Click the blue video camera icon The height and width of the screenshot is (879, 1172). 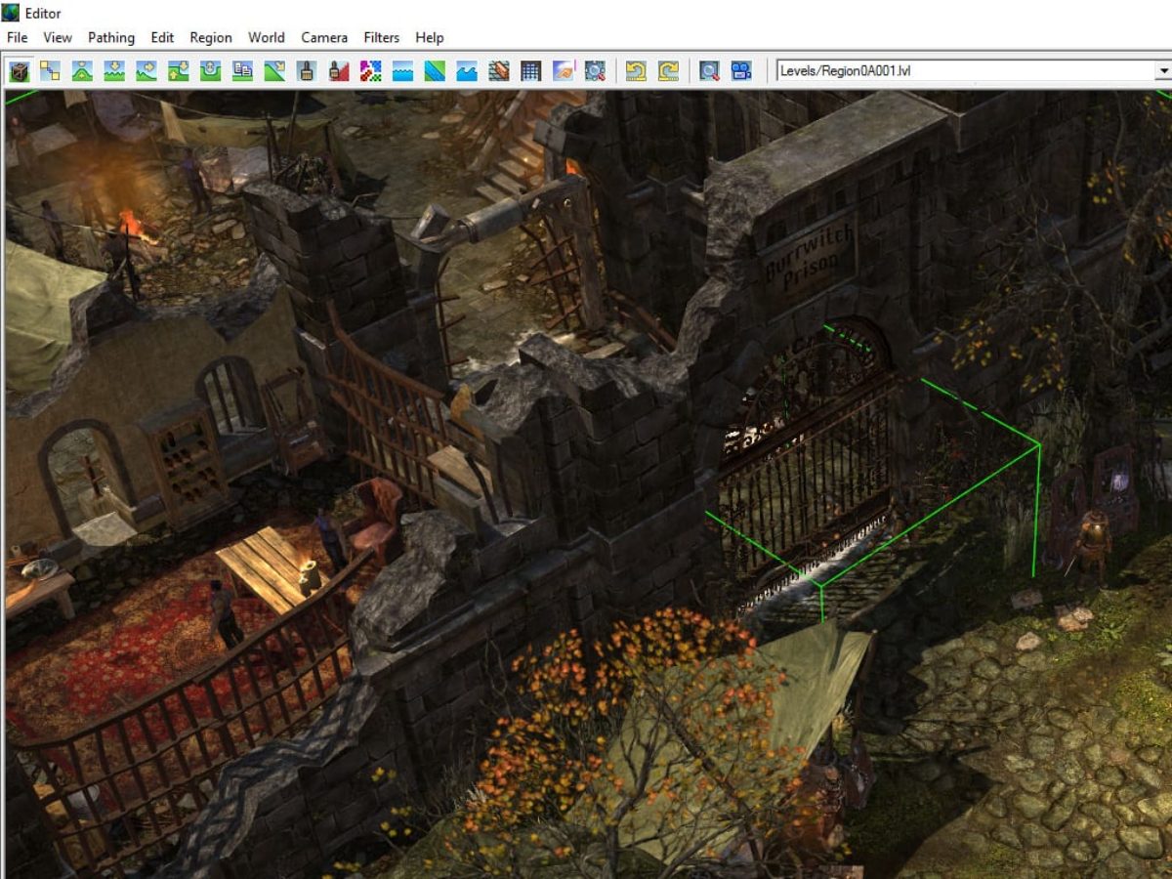tap(741, 70)
